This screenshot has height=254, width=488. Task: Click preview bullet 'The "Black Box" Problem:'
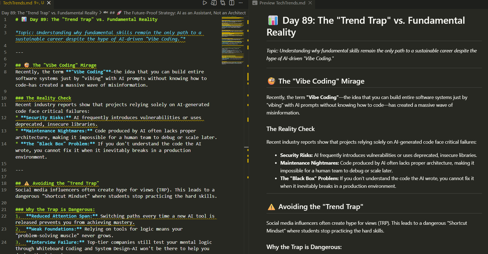coord(310,178)
